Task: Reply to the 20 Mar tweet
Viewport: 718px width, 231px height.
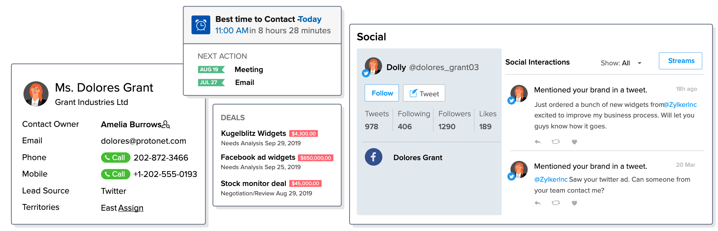Action: tap(538, 203)
